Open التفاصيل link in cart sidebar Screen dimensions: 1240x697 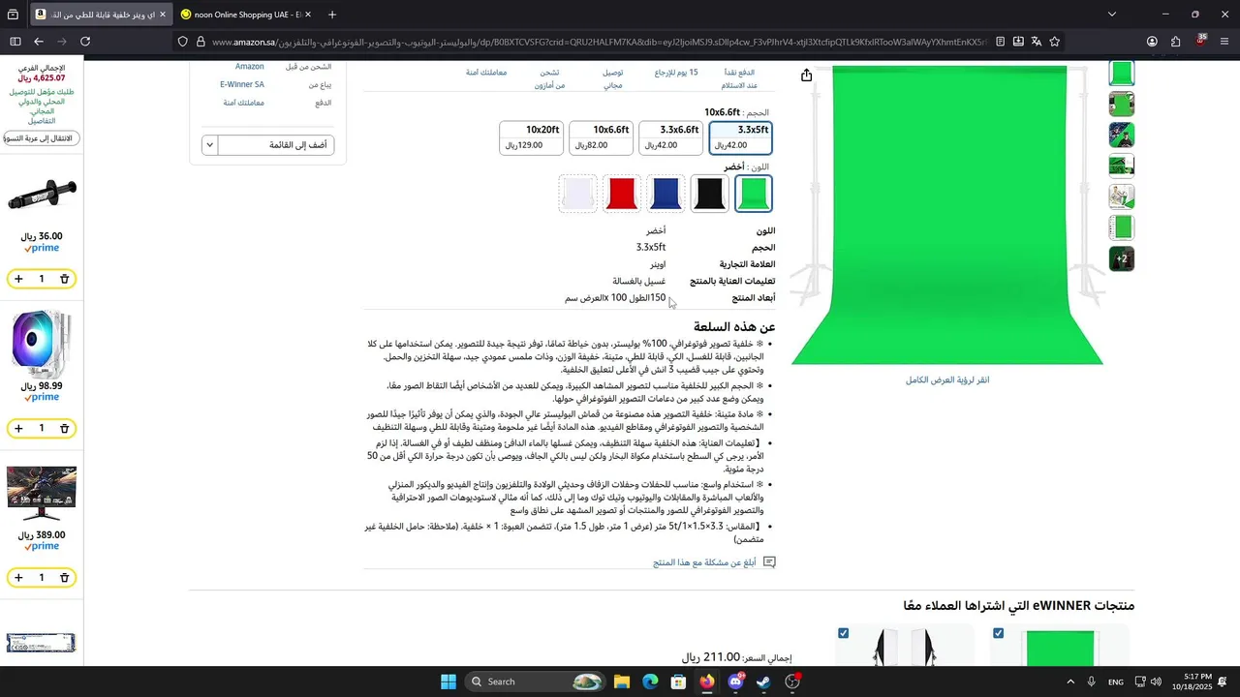[x=42, y=121]
